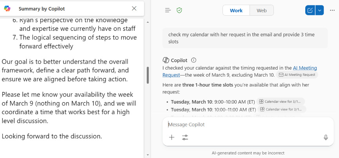
Task: Click the green shield protection icon
Action: pos(179,10)
